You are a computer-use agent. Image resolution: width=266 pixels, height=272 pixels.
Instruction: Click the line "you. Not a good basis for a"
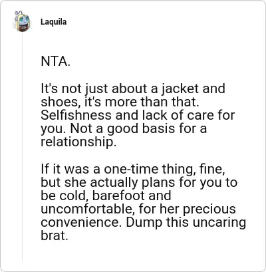[124, 129]
